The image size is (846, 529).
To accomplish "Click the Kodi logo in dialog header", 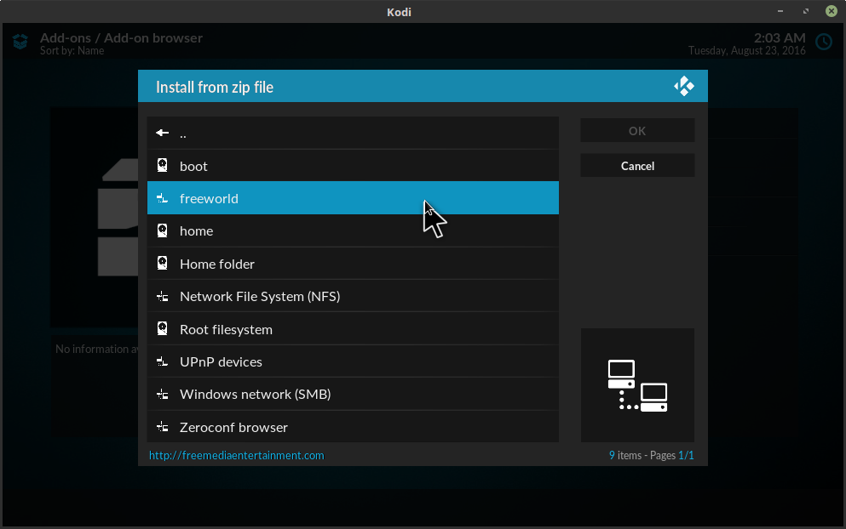I will click(683, 86).
